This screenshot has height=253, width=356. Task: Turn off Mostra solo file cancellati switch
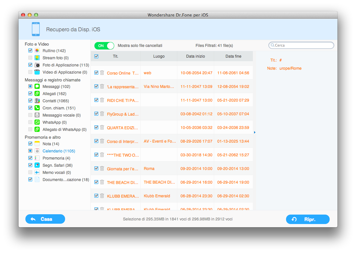pos(104,46)
